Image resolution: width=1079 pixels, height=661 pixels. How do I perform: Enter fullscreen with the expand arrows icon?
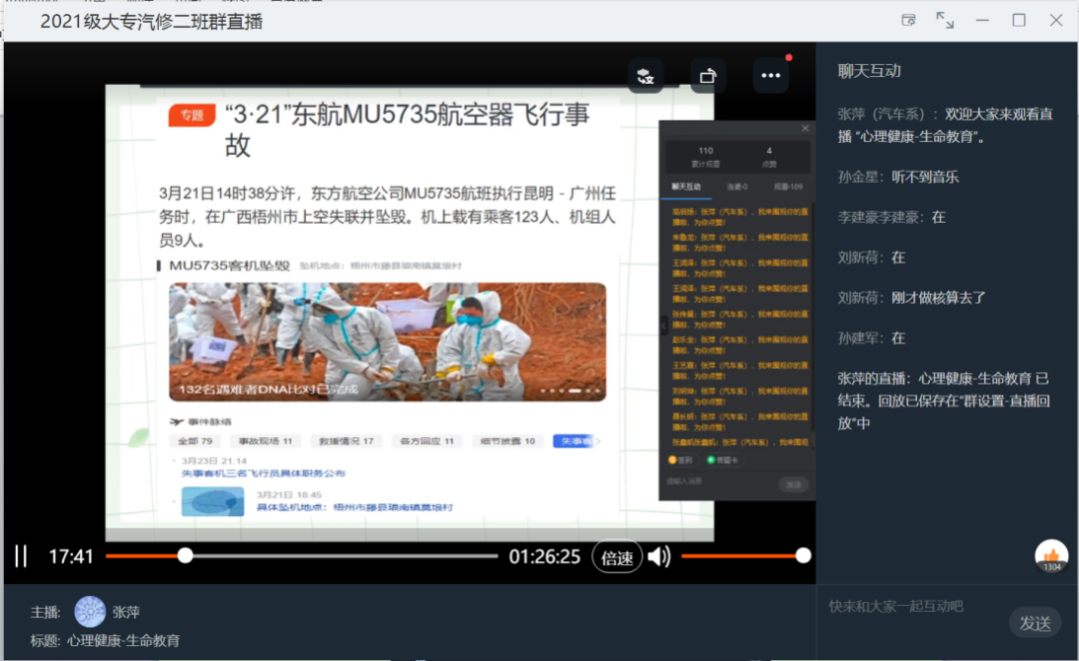945,20
